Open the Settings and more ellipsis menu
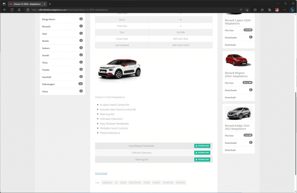 284,10
